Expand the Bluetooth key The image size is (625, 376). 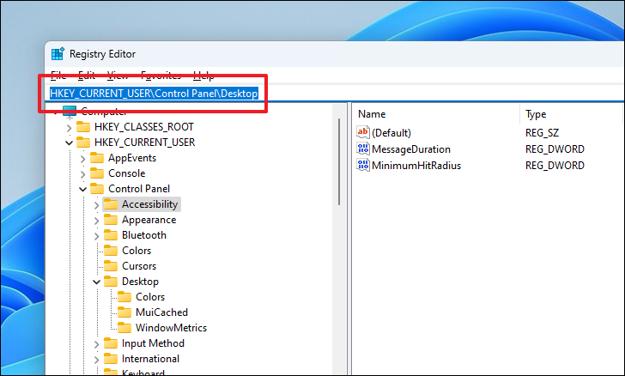tap(96, 236)
